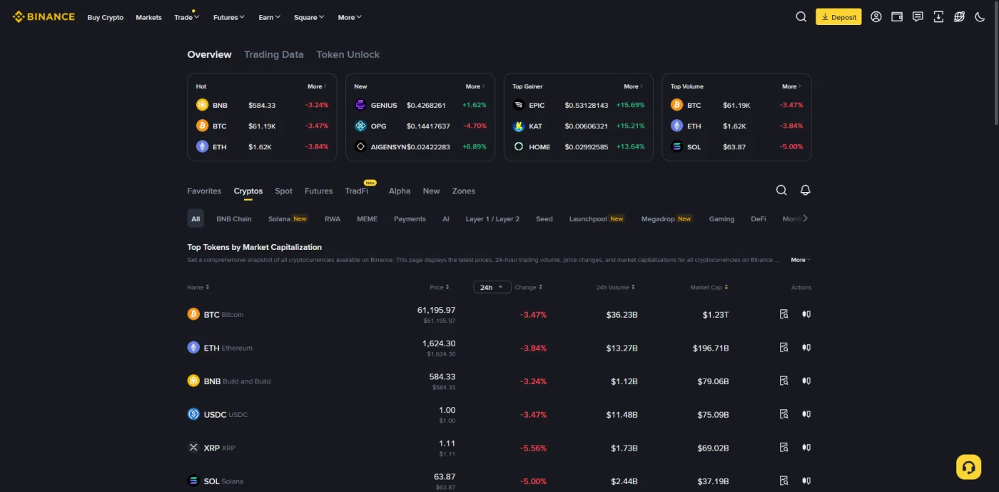
Task: Click the SOL Solana table row name
Action: (223, 481)
